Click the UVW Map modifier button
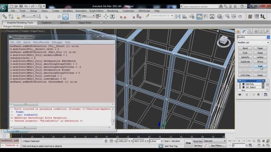This screenshot has height=152, width=271. pyautogui.click(x=245, y=75)
